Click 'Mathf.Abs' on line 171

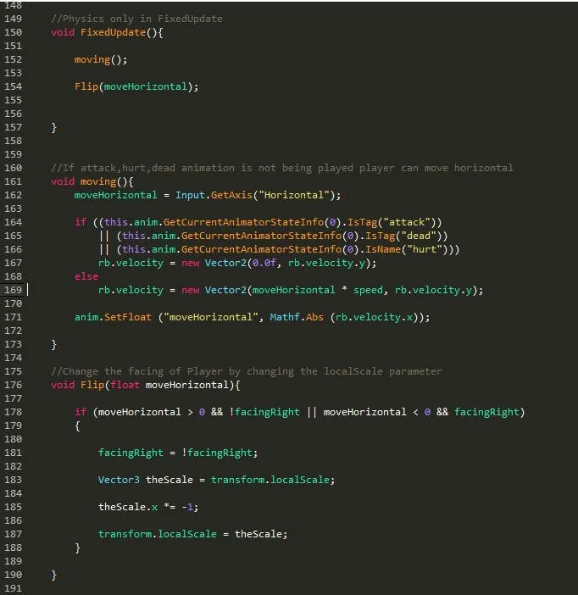[x=297, y=317]
